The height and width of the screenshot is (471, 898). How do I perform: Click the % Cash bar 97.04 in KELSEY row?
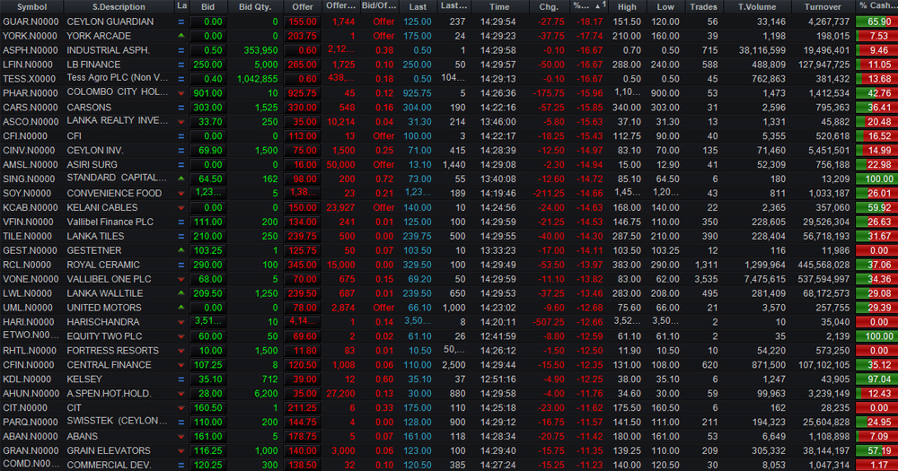876,379
